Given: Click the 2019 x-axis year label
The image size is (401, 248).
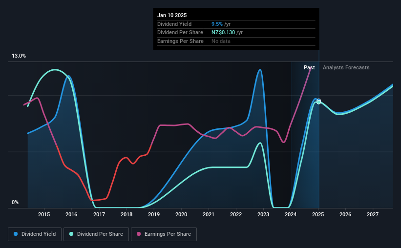Looking at the screenshot, I should coord(154,214).
